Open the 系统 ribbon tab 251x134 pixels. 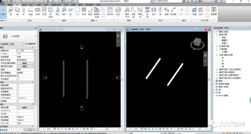pos(24,5)
